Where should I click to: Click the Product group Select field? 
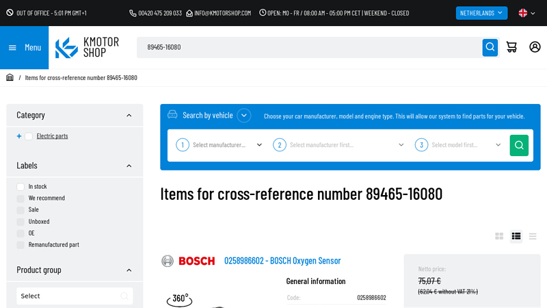(x=75, y=296)
